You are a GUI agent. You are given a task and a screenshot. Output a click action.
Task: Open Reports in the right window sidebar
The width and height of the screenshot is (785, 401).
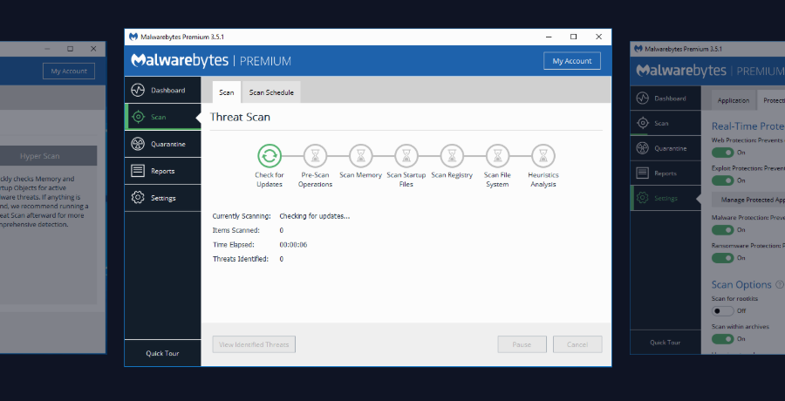tap(666, 173)
